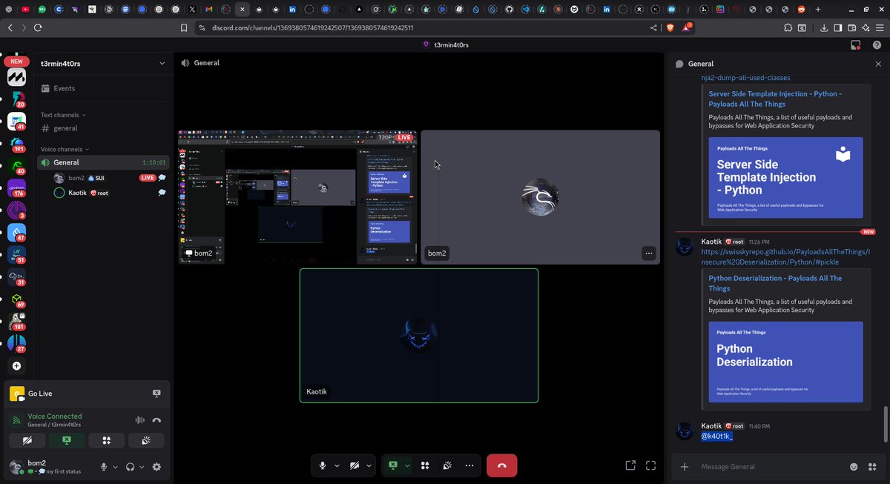
Task: Add a server with plus icon
Action: 16,366
